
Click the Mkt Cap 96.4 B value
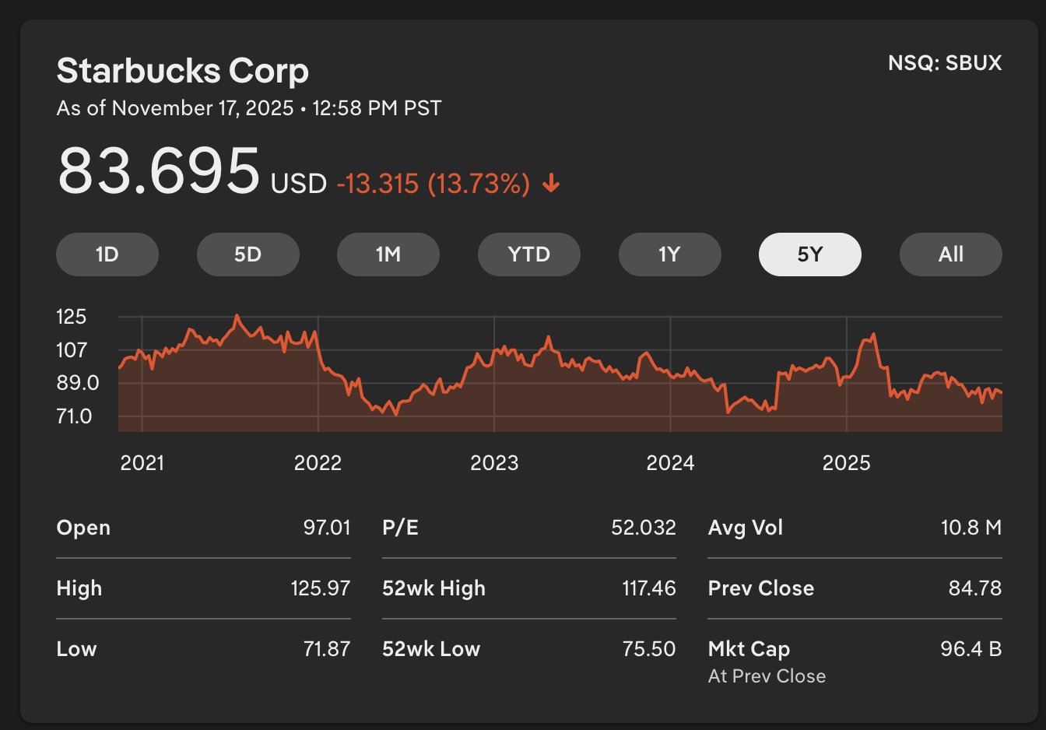[x=971, y=649]
